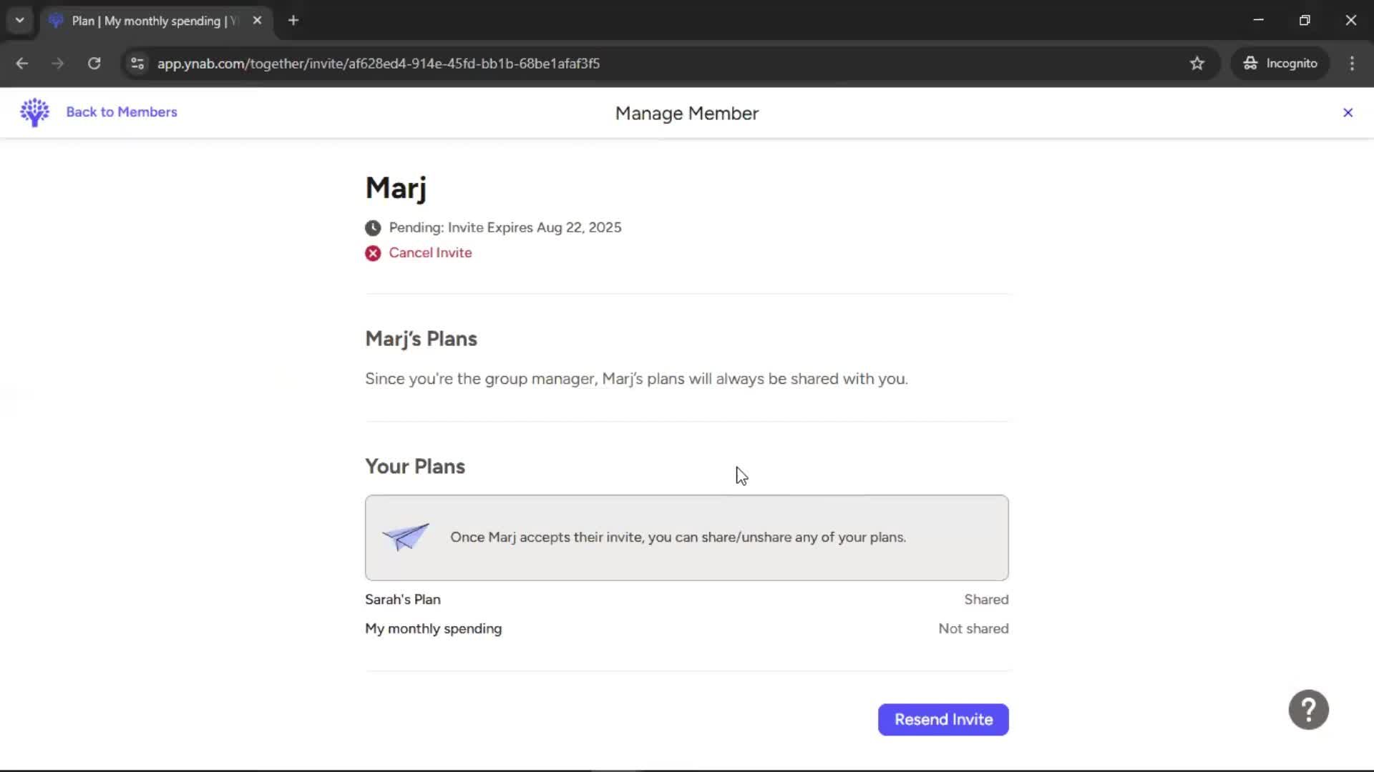The width and height of the screenshot is (1374, 772).
Task: Click the group manager sharing description text
Action: coord(636,379)
